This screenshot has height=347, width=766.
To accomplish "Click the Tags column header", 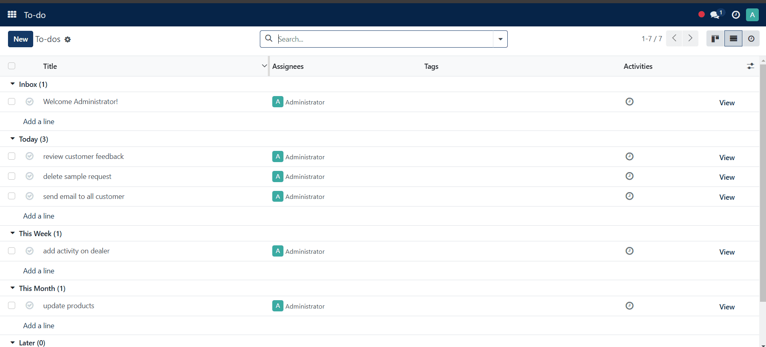I will (431, 66).
